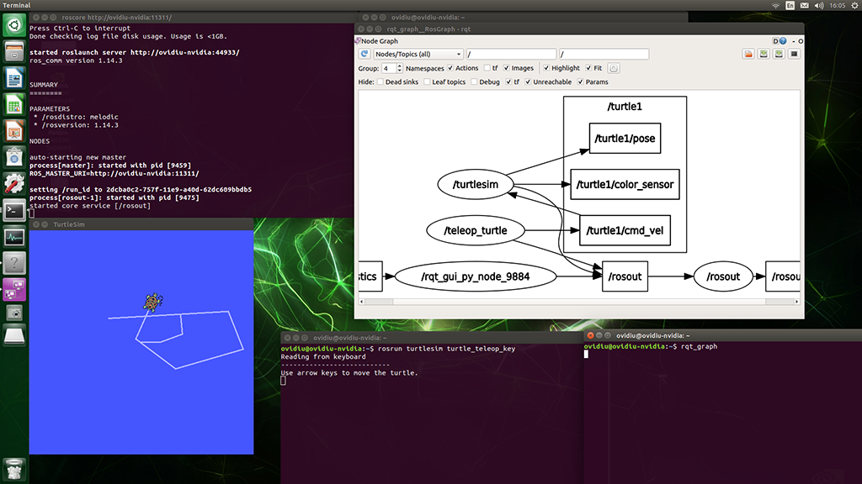Increase the Group depth spinbox value

coord(397,66)
